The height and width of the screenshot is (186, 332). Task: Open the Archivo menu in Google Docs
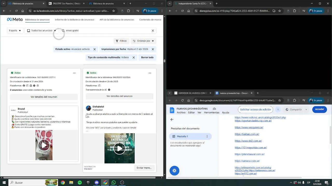(x=181, y=113)
